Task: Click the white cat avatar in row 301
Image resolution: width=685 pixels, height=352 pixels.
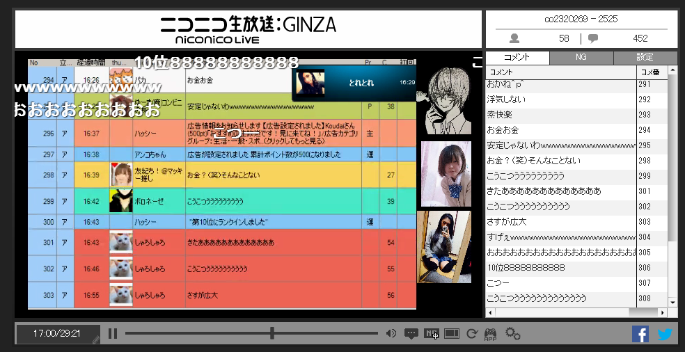Action: 121,242
